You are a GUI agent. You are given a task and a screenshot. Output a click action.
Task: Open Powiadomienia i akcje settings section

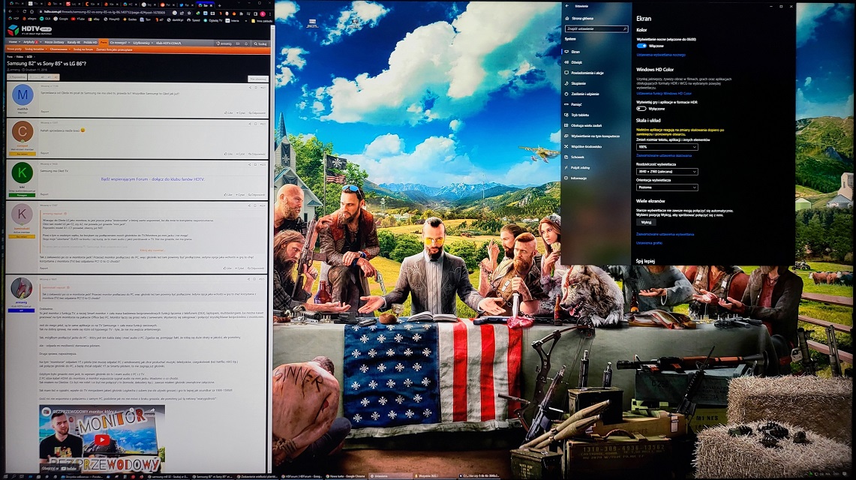coord(584,73)
